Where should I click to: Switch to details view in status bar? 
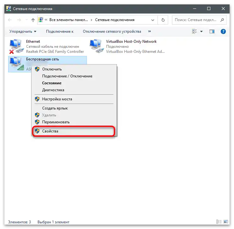point(219,222)
